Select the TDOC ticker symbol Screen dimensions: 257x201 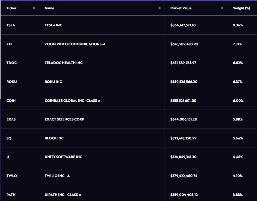tap(11, 63)
